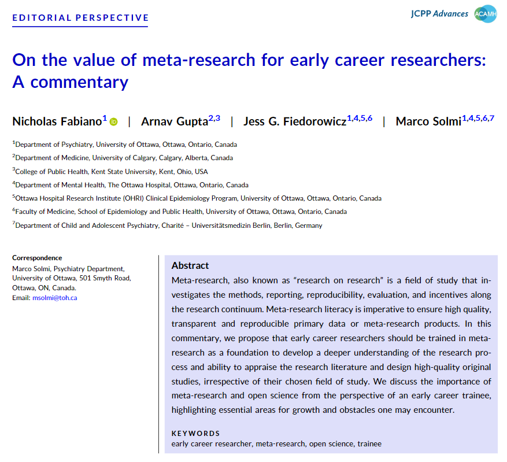Click abstract line starting "transparent and reproducible primary"
This screenshot has height=462, width=507.
click(331, 324)
